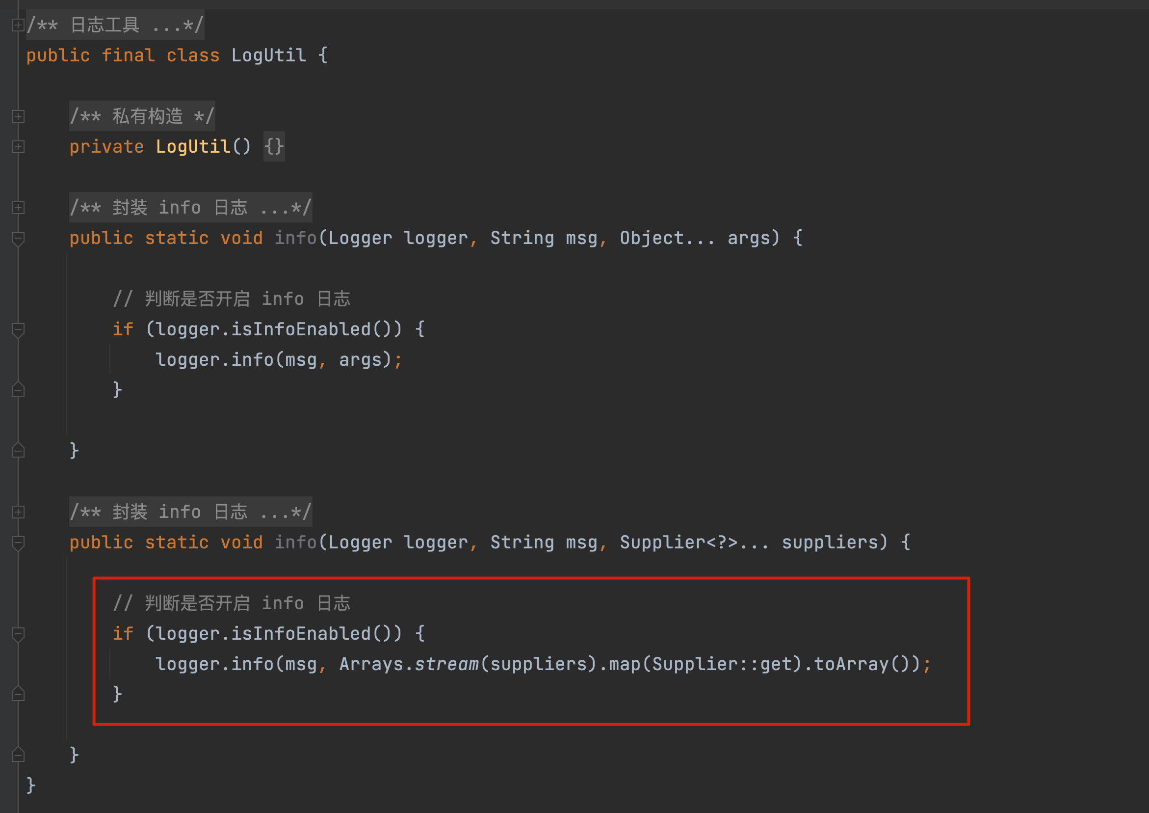Click the '.map' call in the stream chain

tap(620, 664)
